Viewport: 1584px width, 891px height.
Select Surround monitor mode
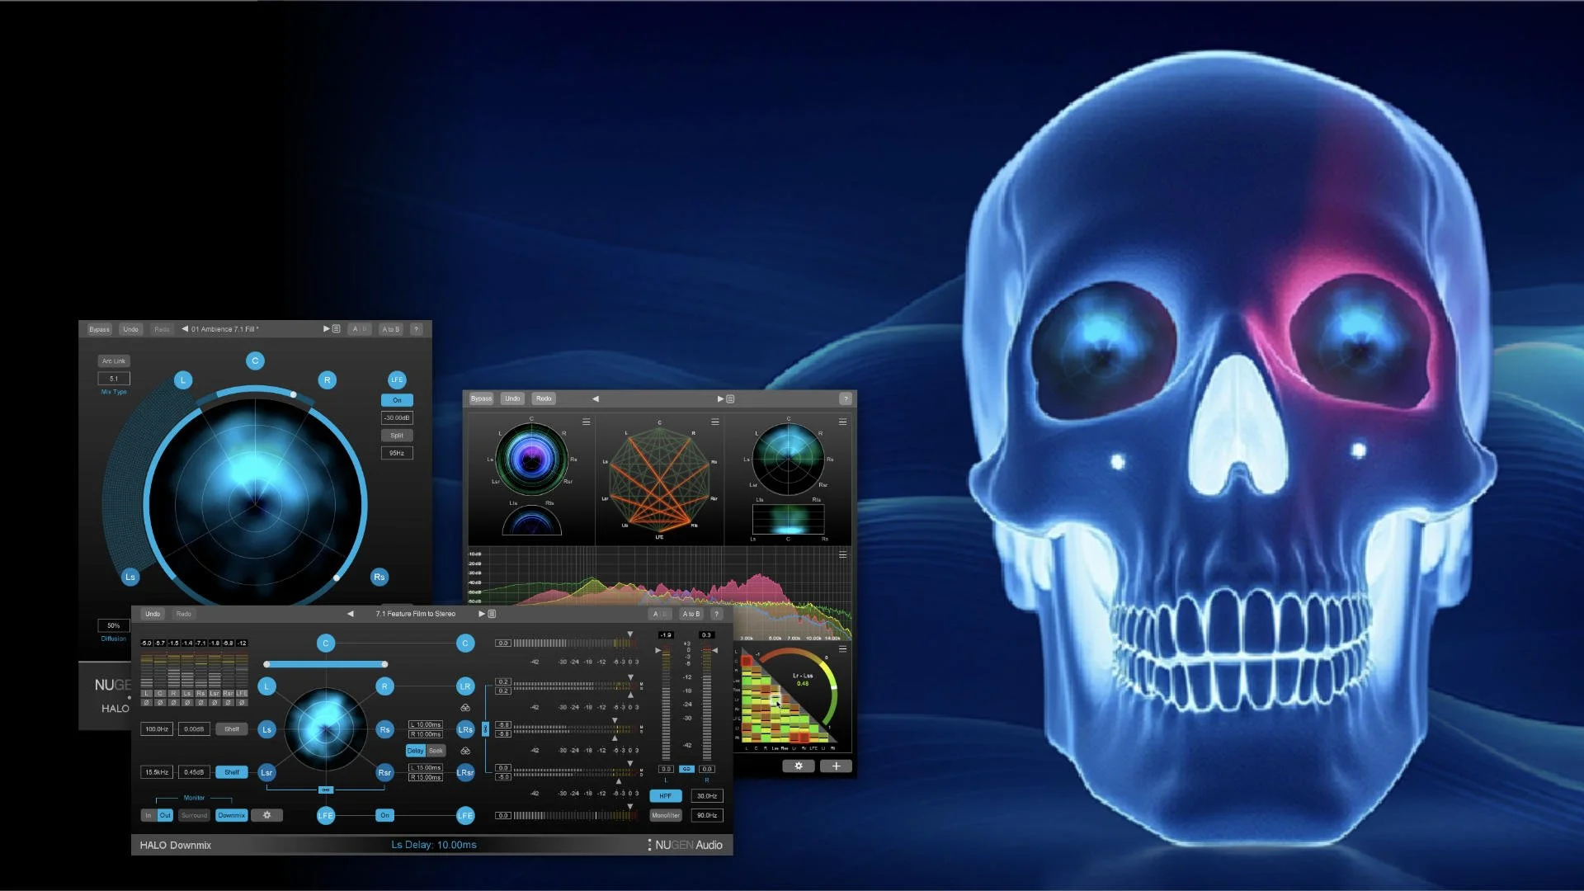tap(195, 815)
